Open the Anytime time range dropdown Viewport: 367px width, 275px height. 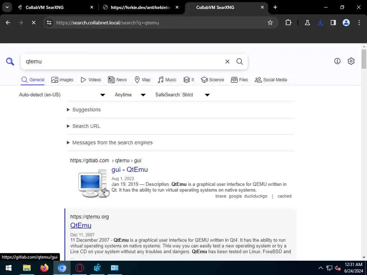(130, 95)
